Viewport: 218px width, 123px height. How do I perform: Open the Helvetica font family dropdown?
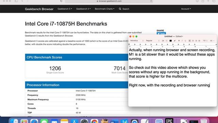point(137,41)
